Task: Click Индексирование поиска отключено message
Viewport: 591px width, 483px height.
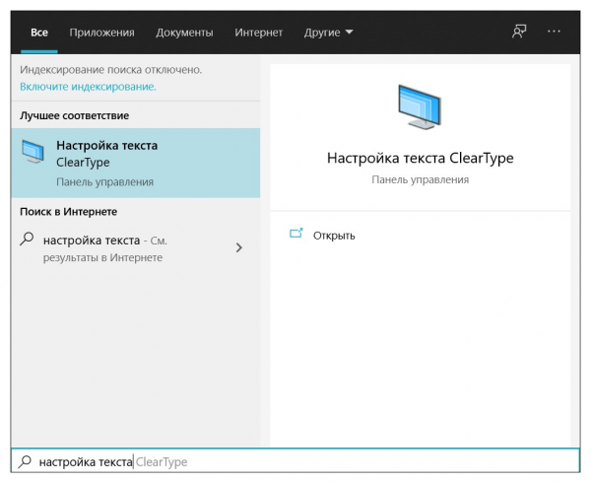Action: coord(110,69)
